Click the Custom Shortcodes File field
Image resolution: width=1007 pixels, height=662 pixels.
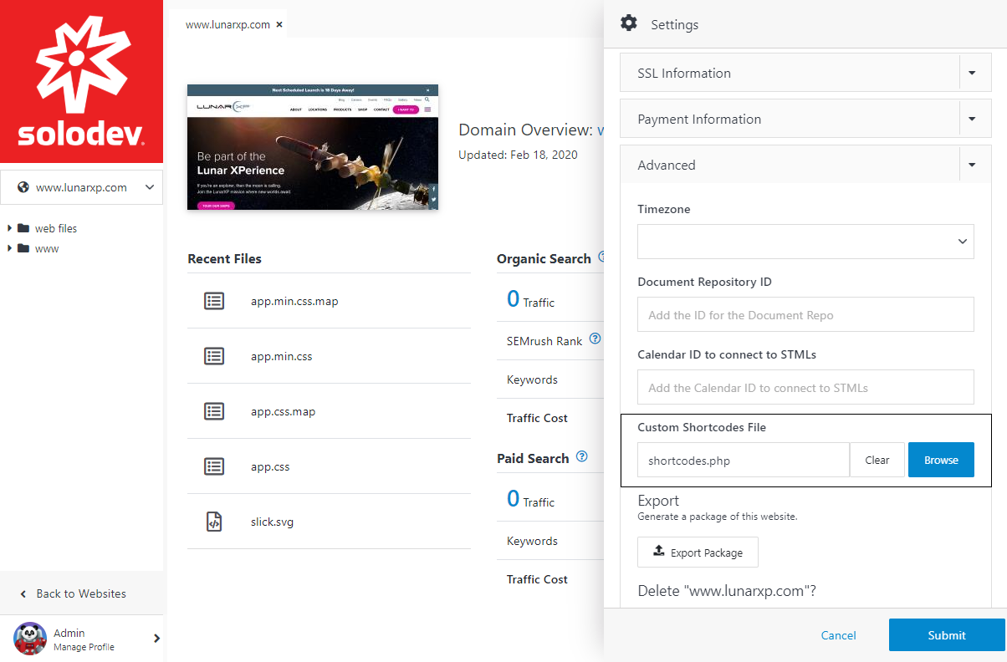(x=744, y=460)
